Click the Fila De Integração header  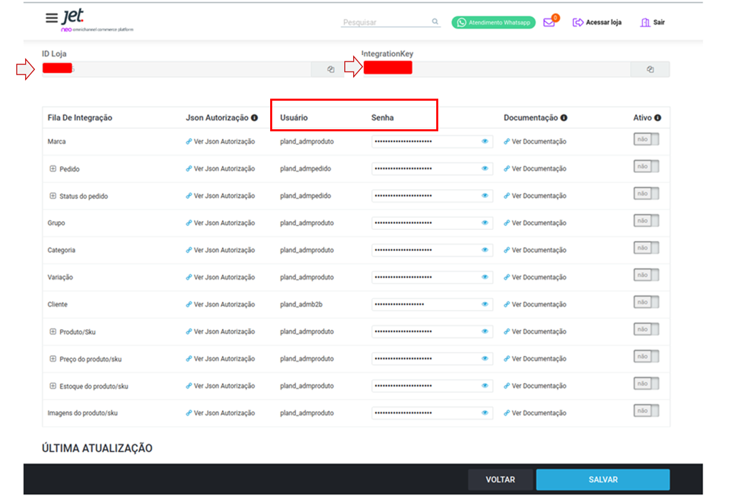pyautogui.click(x=80, y=118)
